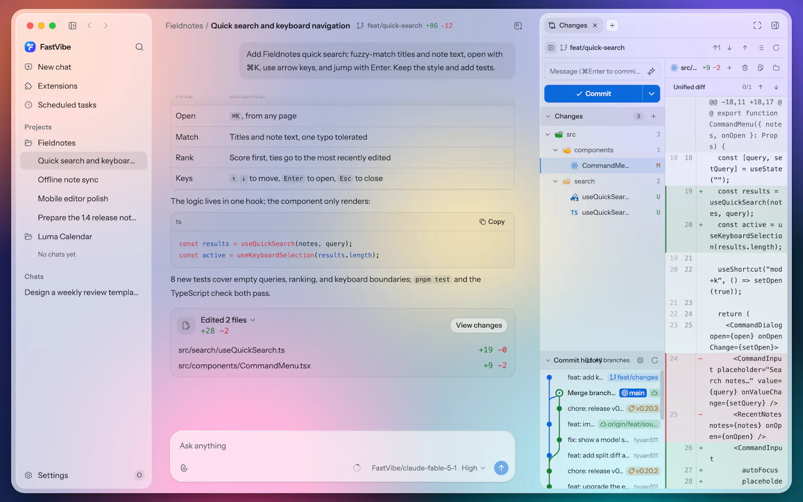Add a new panel tab with plus
This screenshot has width=803, height=502.
coord(612,26)
